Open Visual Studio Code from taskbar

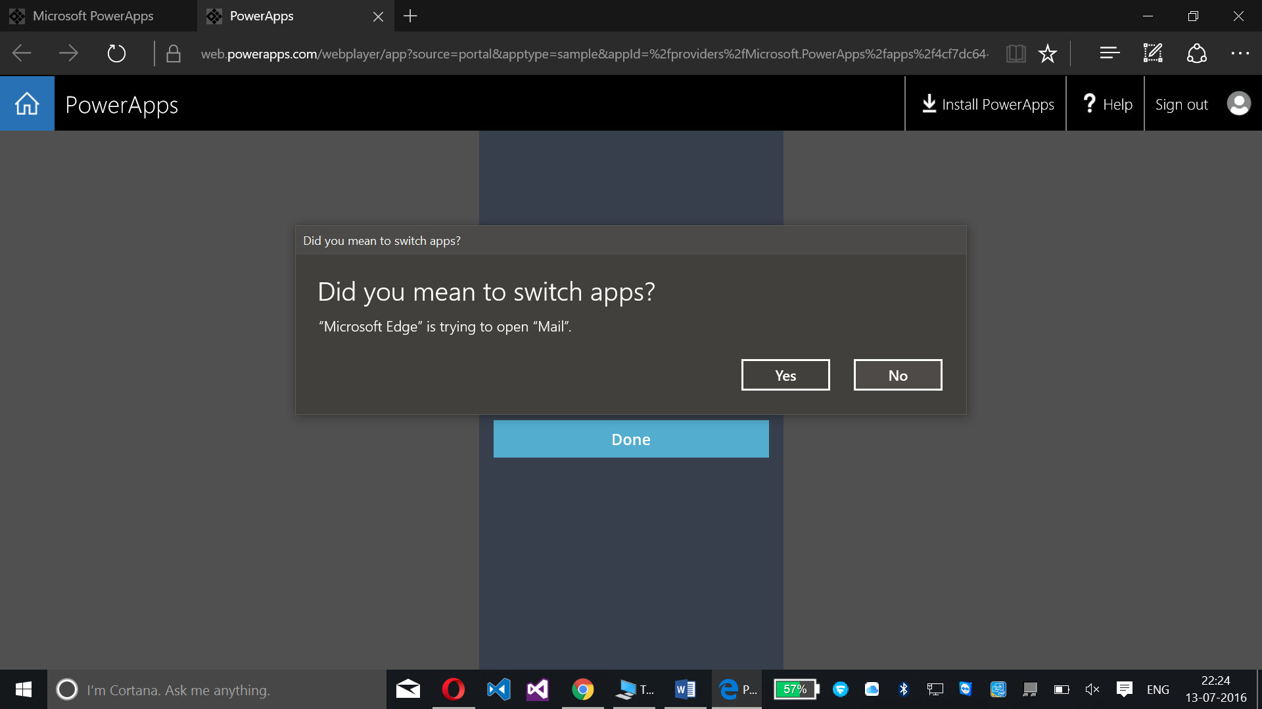tap(498, 689)
